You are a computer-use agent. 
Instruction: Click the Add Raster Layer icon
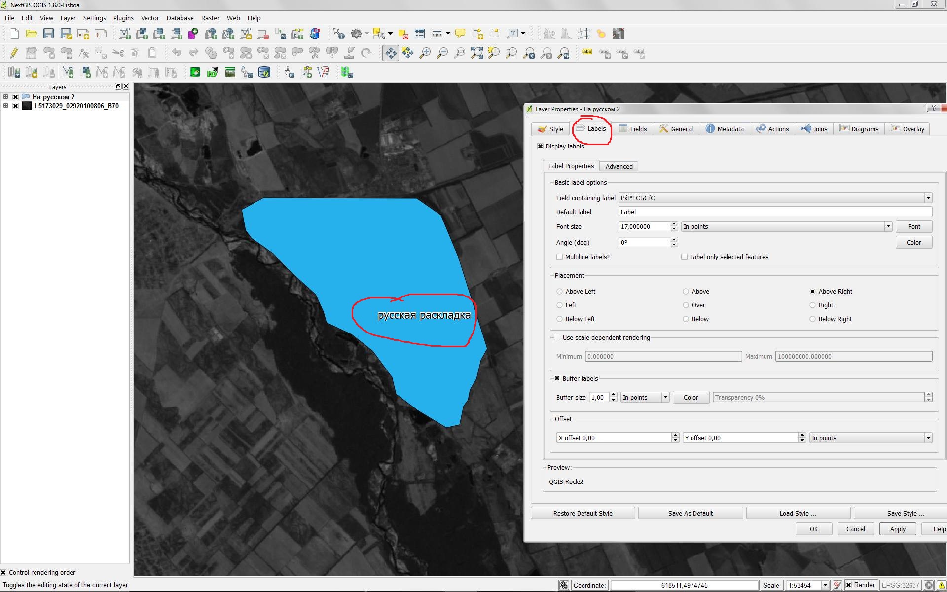point(142,34)
